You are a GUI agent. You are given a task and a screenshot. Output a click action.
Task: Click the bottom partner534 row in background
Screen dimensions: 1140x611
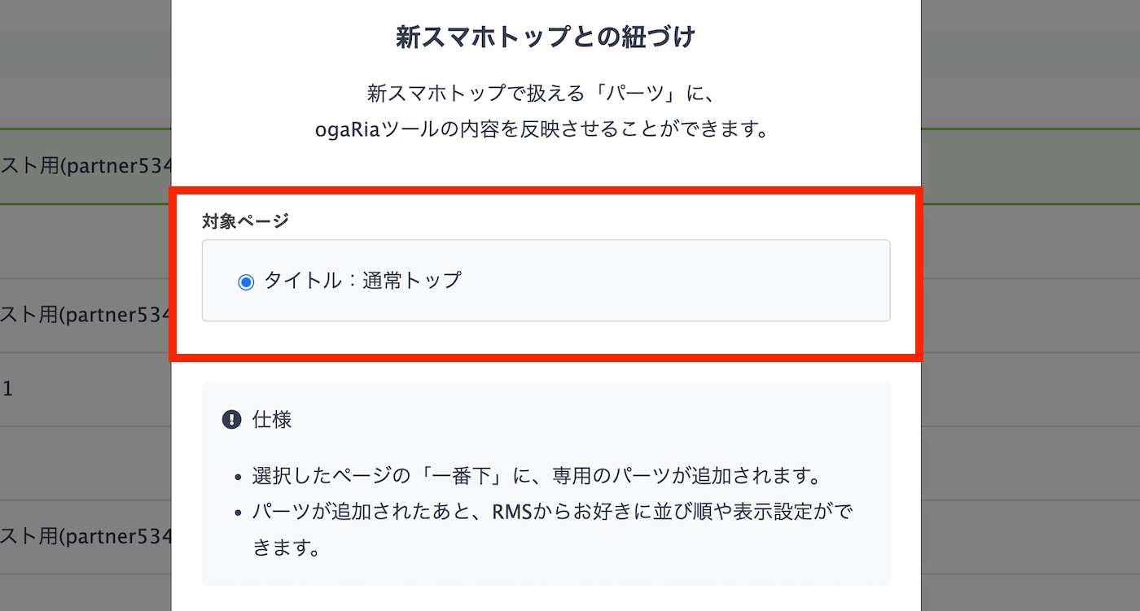click(85, 537)
